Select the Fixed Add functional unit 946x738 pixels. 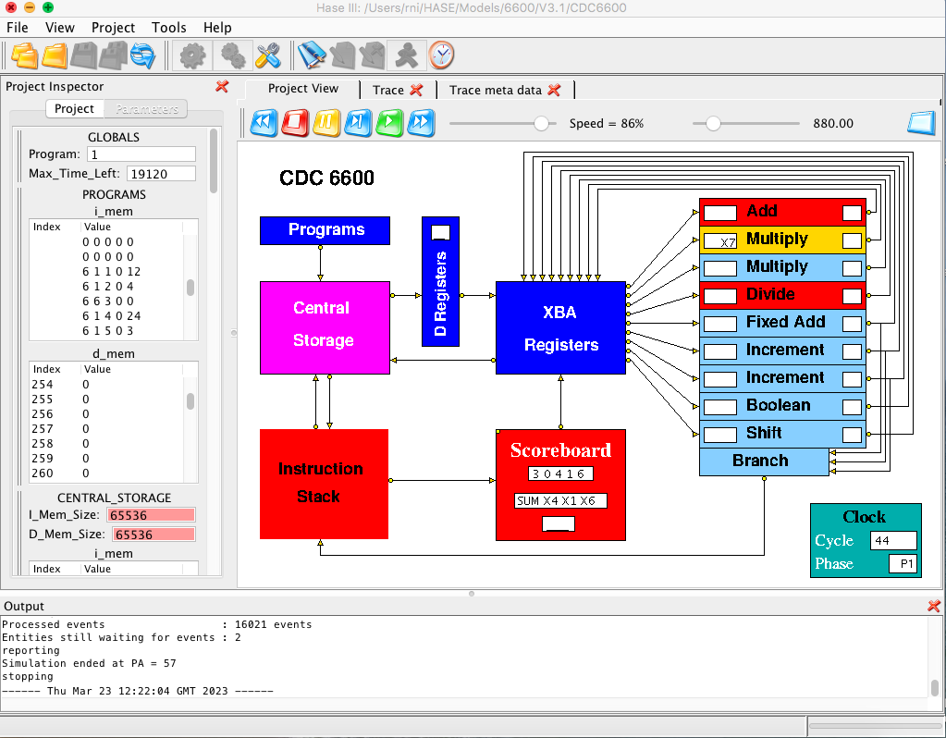pyautogui.click(x=782, y=323)
